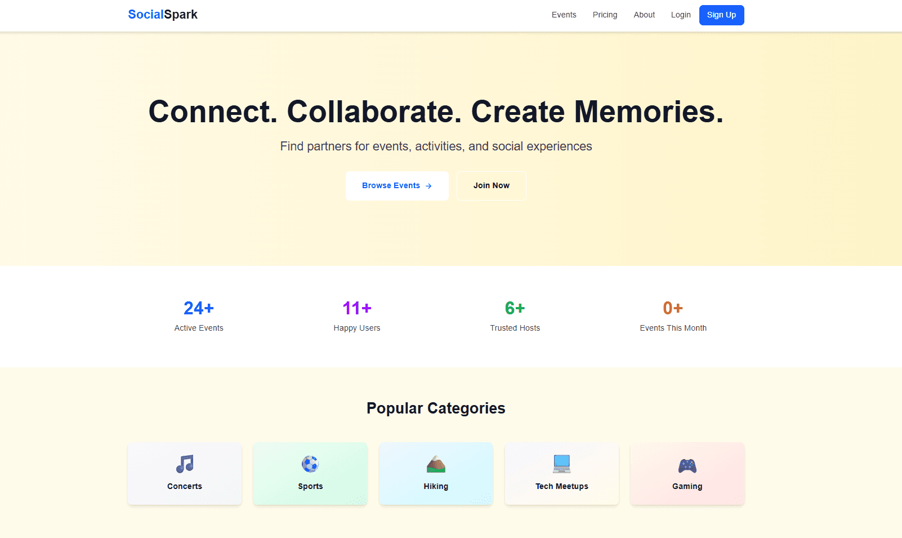Click the arrow icon inside Browse Events
This screenshot has width=902, height=538.
429,185
